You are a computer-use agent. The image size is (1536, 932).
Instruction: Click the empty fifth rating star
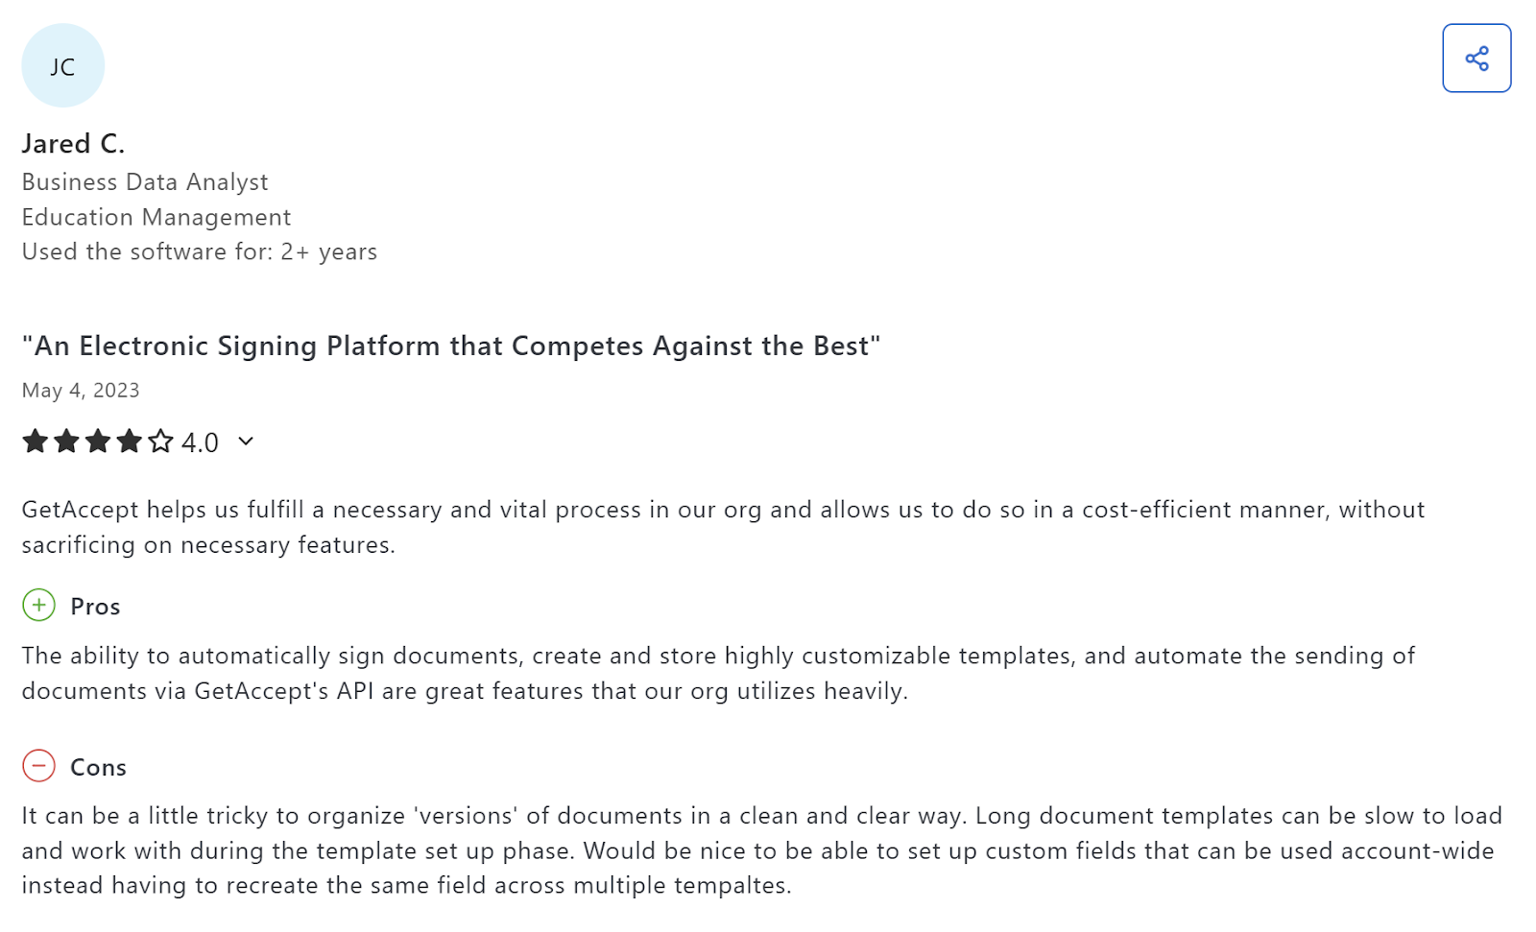pos(161,442)
